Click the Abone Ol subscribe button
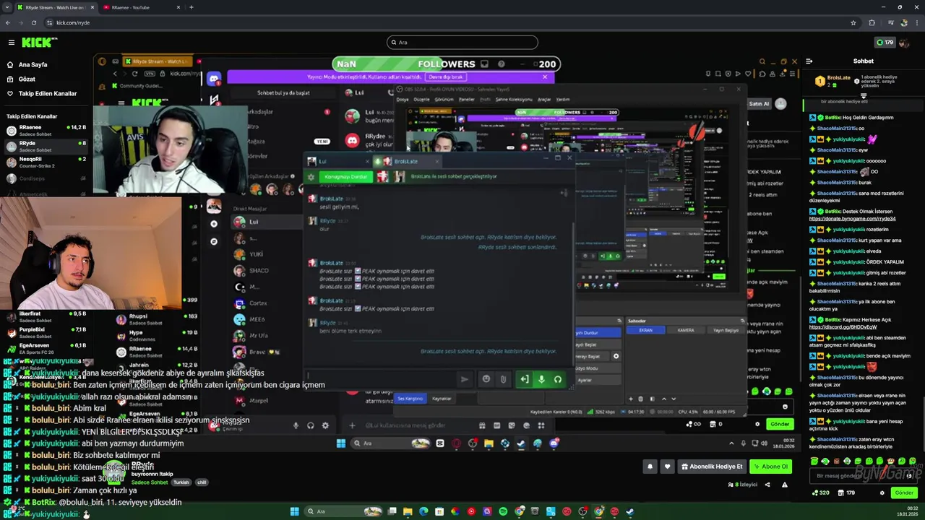 click(770, 467)
